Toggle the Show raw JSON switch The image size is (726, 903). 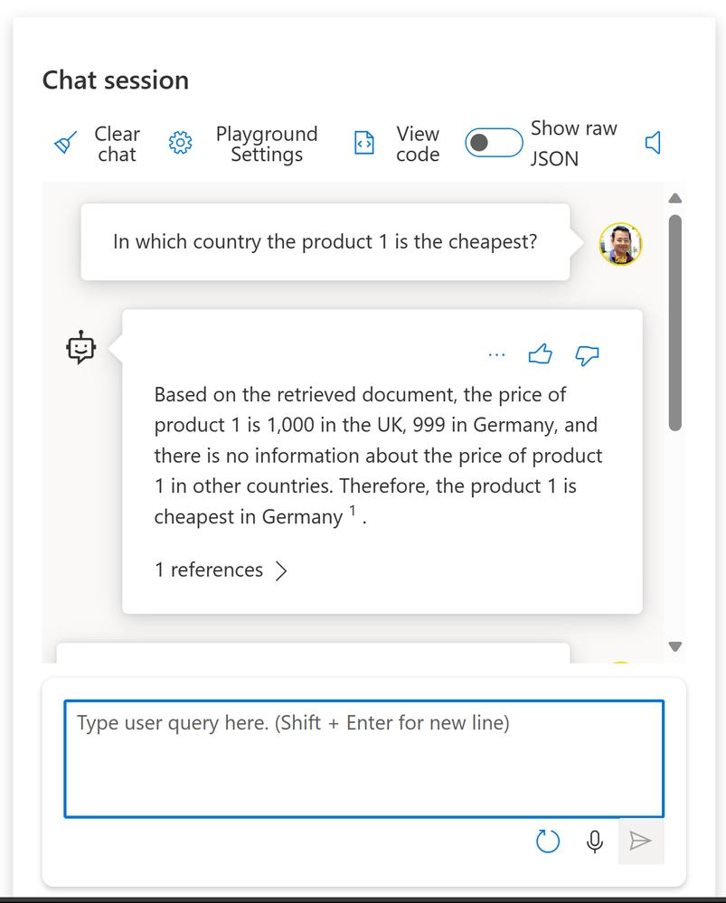(x=494, y=142)
